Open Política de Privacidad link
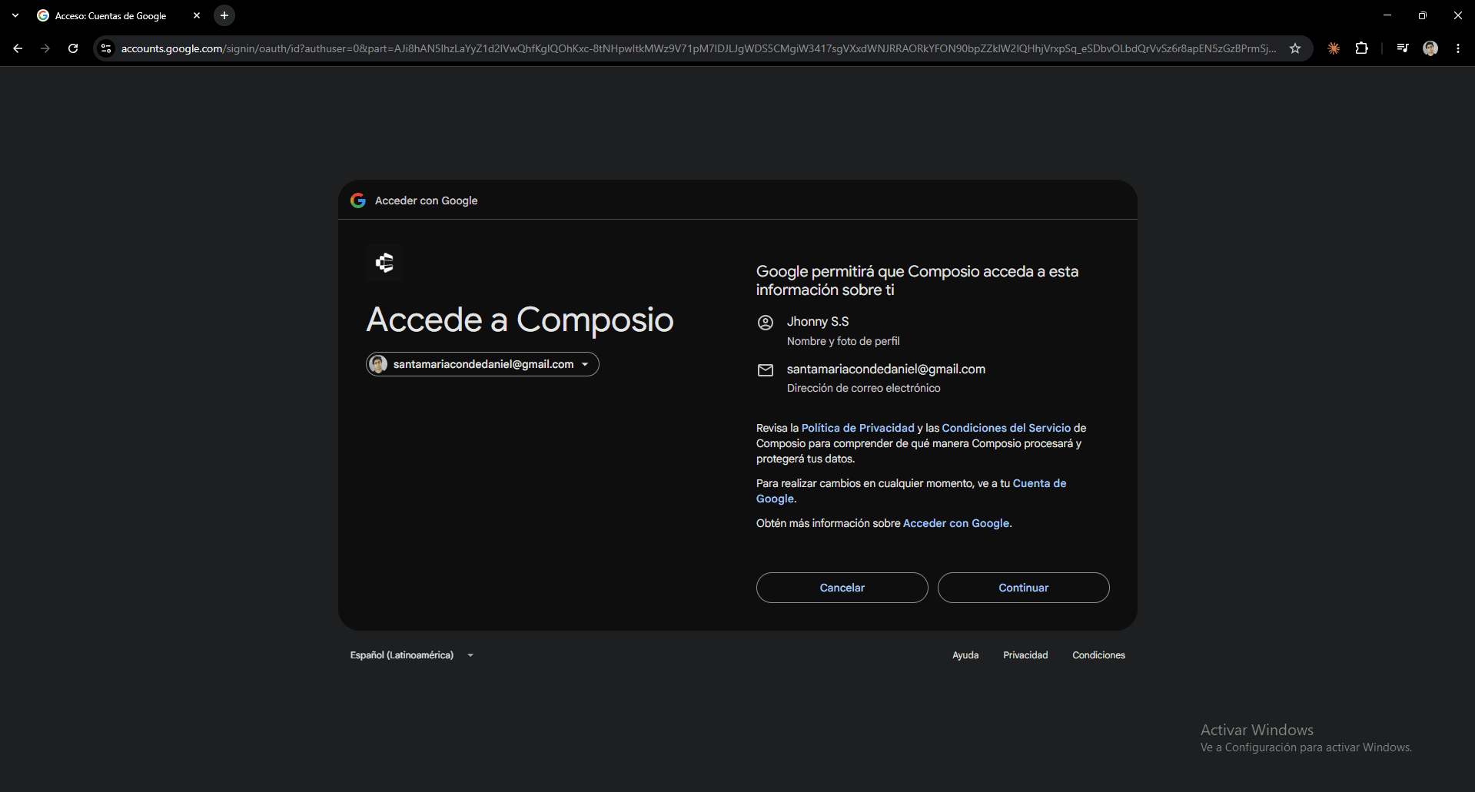This screenshot has width=1475, height=792. point(858,428)
